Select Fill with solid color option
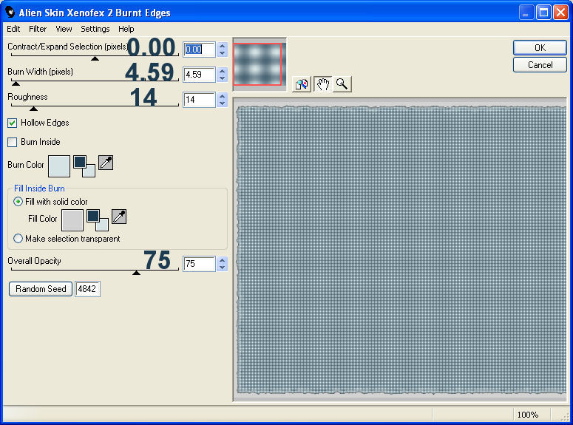The width and height of the screenshot is (573, 425). click(x=18, y=202)
